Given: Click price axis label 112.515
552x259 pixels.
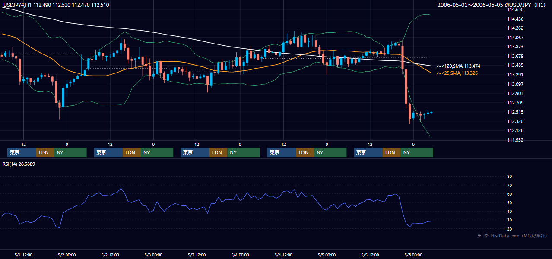Looking at the screenshot, I should 515,112.
